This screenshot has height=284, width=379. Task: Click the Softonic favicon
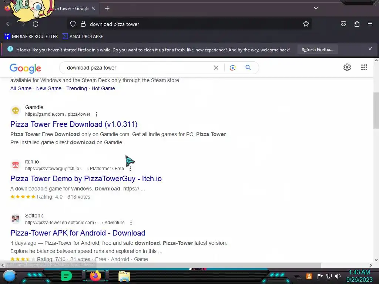tap(16, 219)
